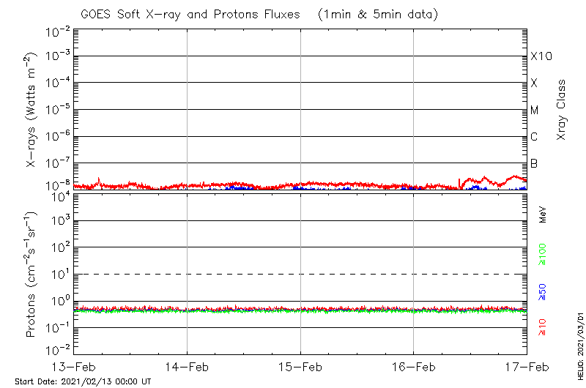
Task: Select the 14-Feb tick label
Action: pos(187,366)
